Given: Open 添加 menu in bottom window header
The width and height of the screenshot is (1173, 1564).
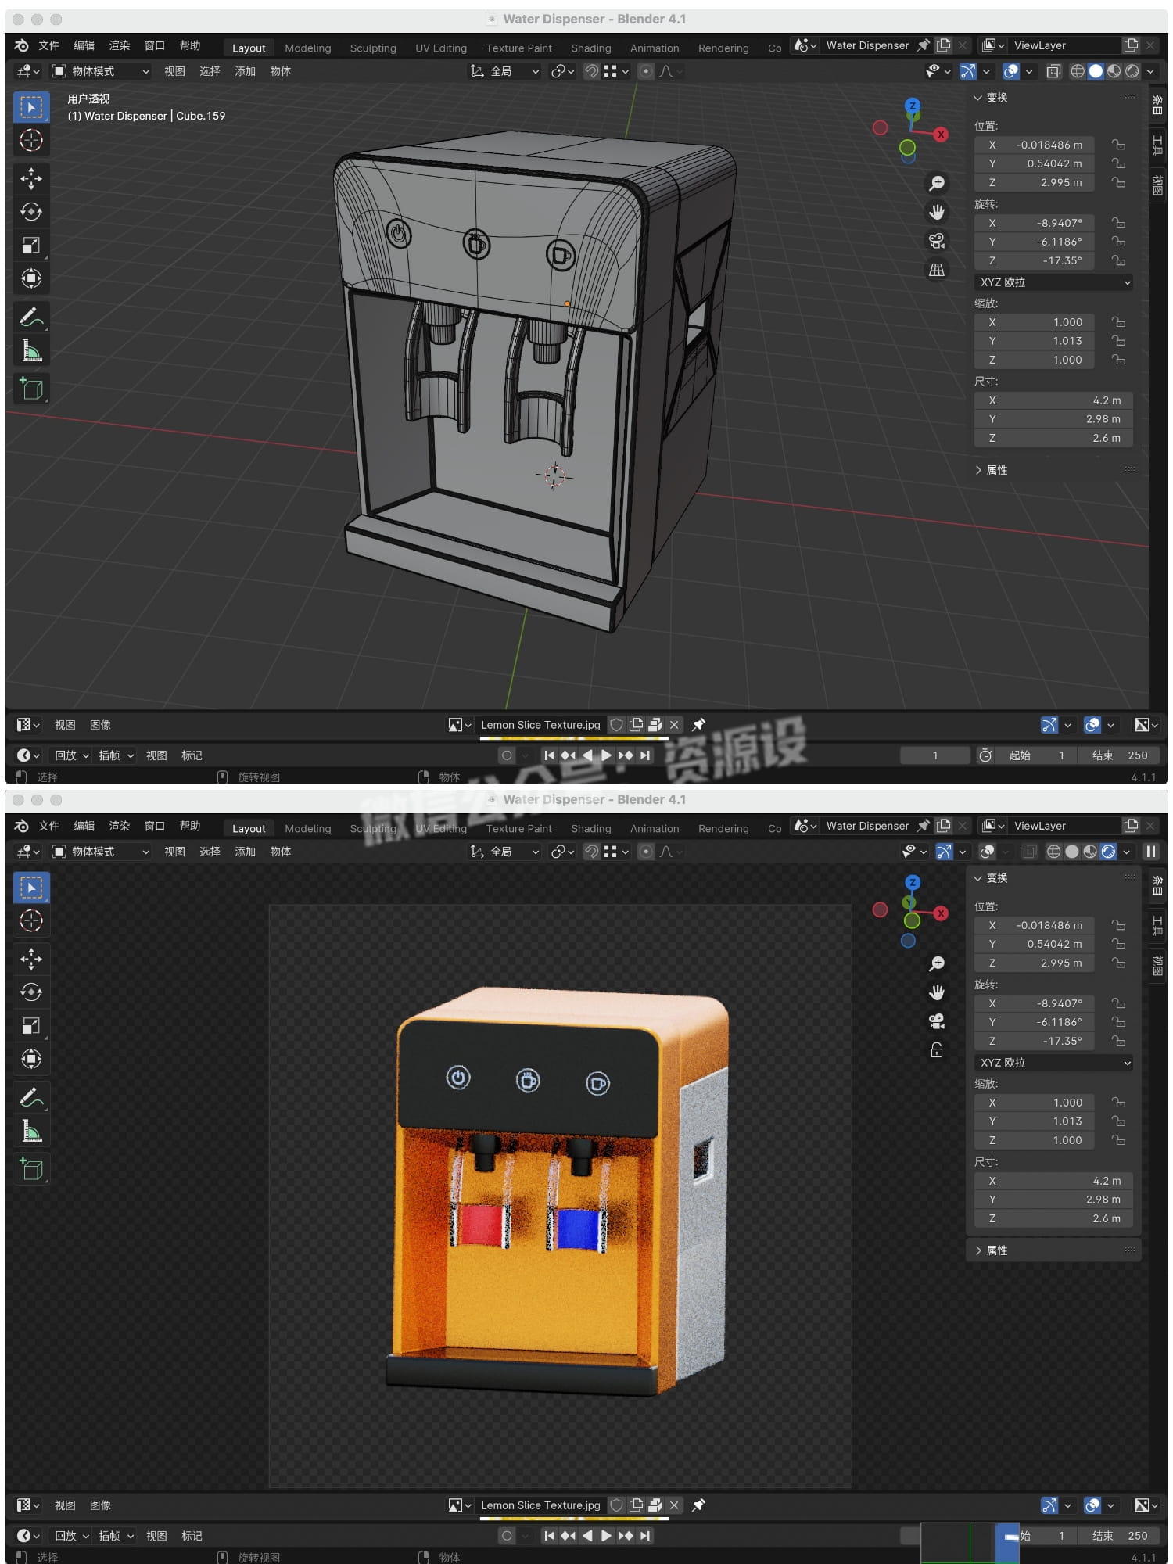Looking at the screenshot, I should pyautogui.click(x=245, y=852).
